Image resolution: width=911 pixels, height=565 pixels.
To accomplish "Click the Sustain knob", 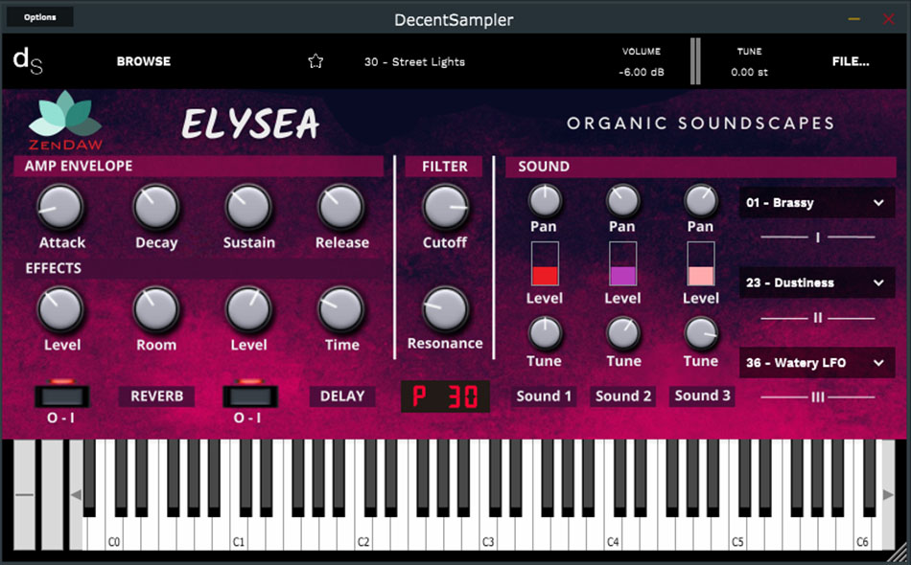I will [248, 207].
